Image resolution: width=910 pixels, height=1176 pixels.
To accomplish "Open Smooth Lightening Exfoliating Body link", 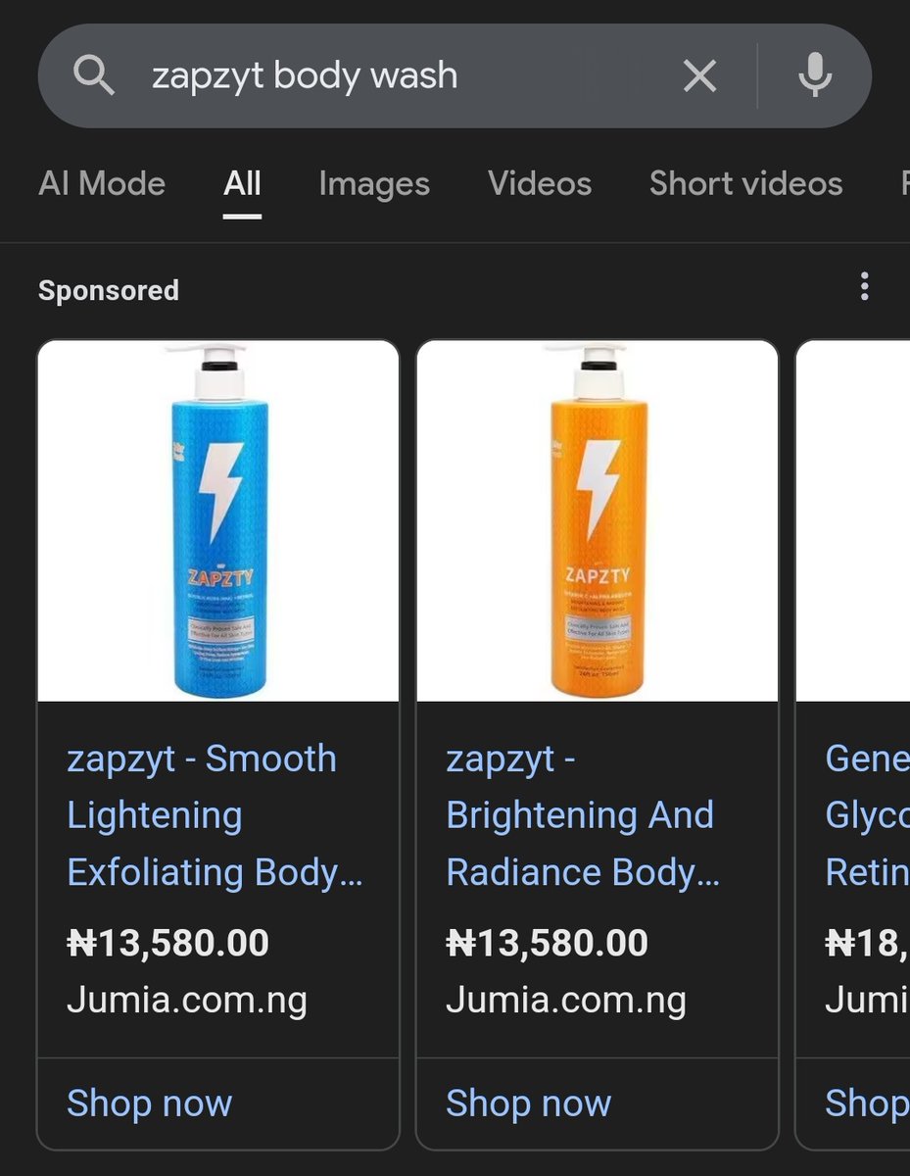I will [x=216, y=815].
